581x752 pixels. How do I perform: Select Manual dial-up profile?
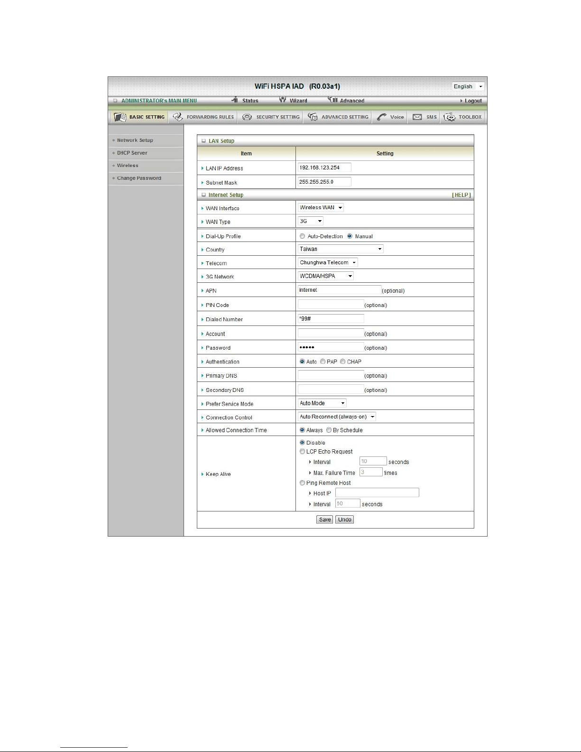pos(350,236)
